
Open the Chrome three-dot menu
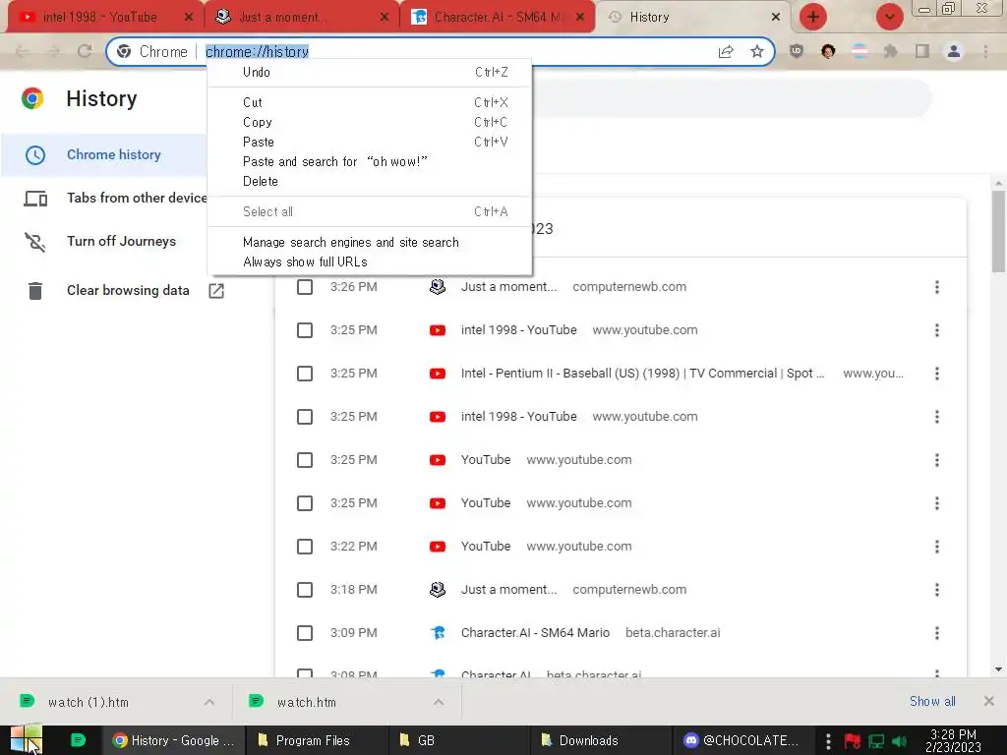pyautogui.click(x=985, y=51)
